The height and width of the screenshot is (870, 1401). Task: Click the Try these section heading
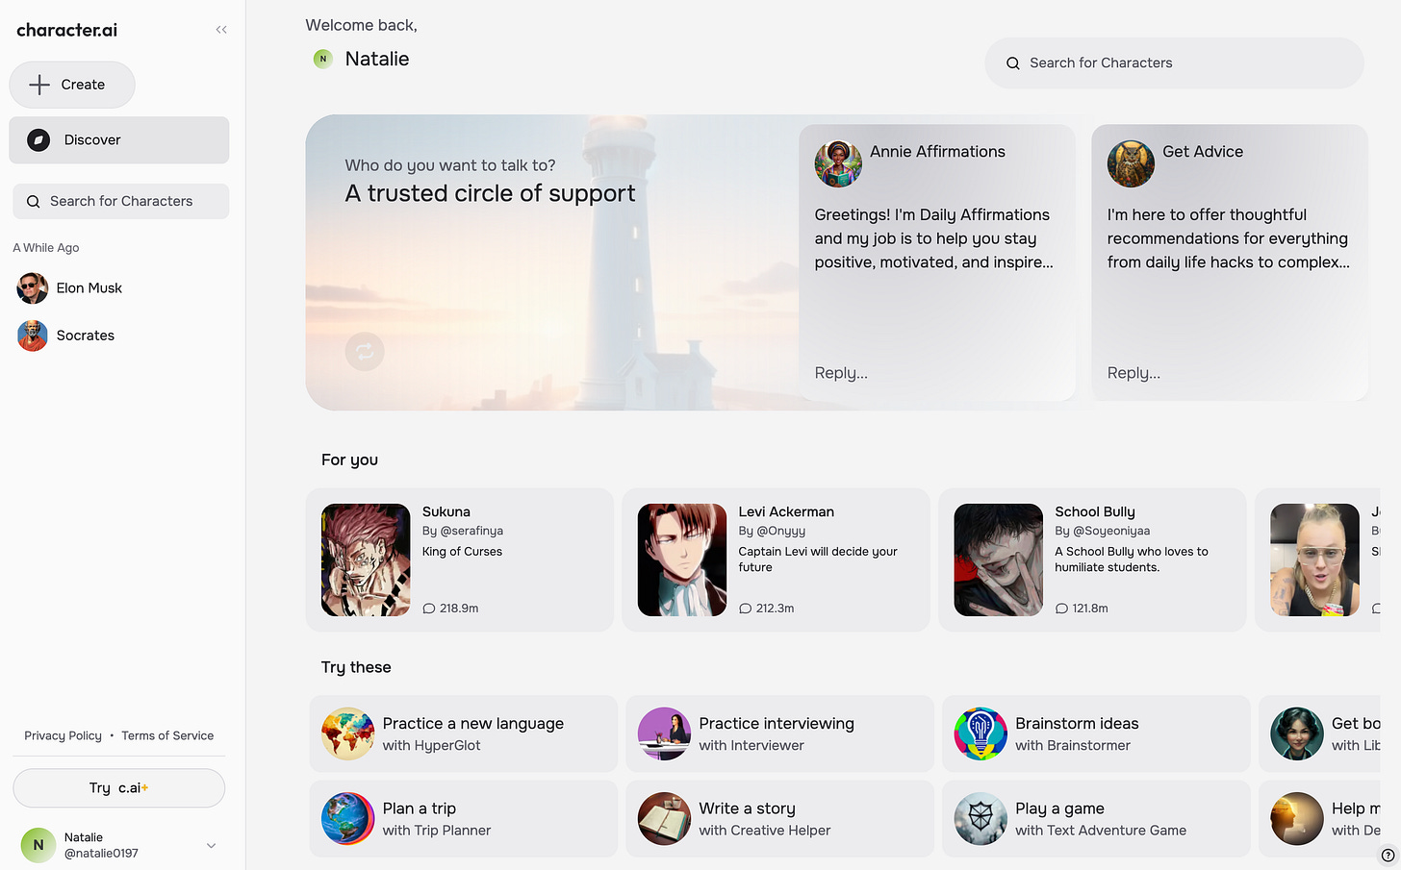tap(356, 667)
